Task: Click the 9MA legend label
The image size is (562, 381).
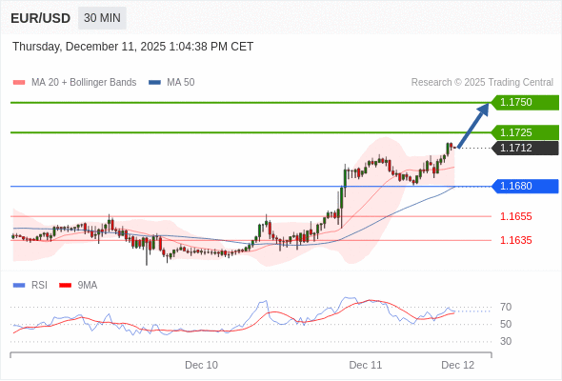Action: (88, 286)
